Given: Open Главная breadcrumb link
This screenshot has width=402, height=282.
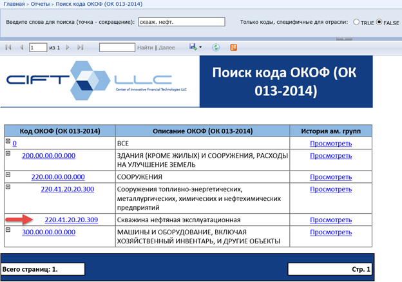Looking at the screenshot, I should point(14,4).
